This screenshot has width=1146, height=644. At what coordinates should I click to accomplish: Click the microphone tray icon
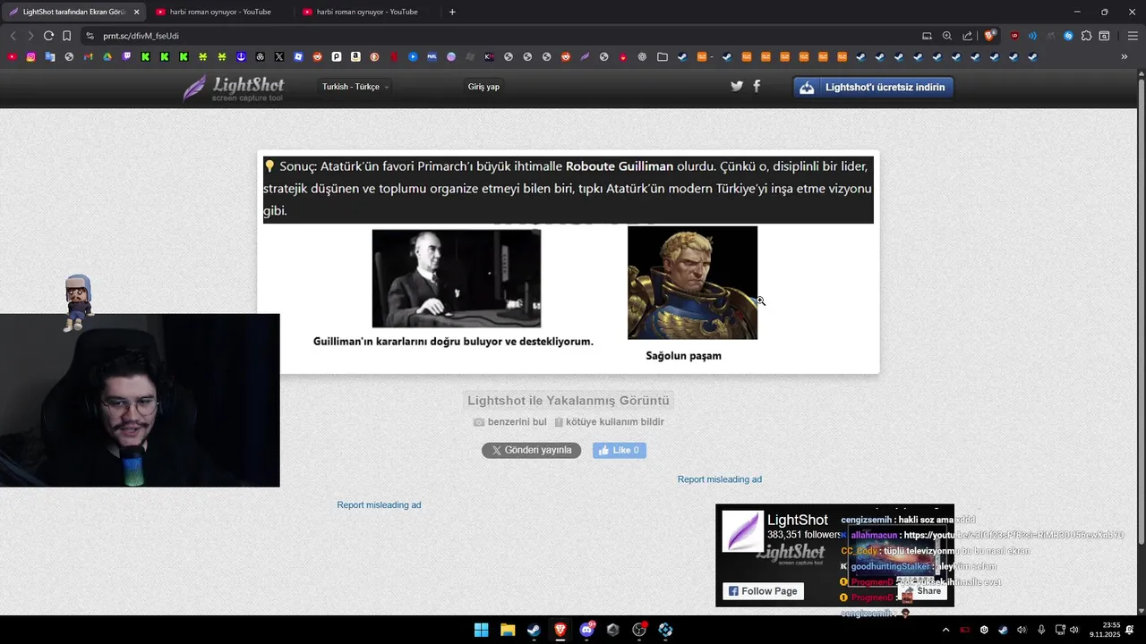pyautogui.click(x=1040, y=630)
